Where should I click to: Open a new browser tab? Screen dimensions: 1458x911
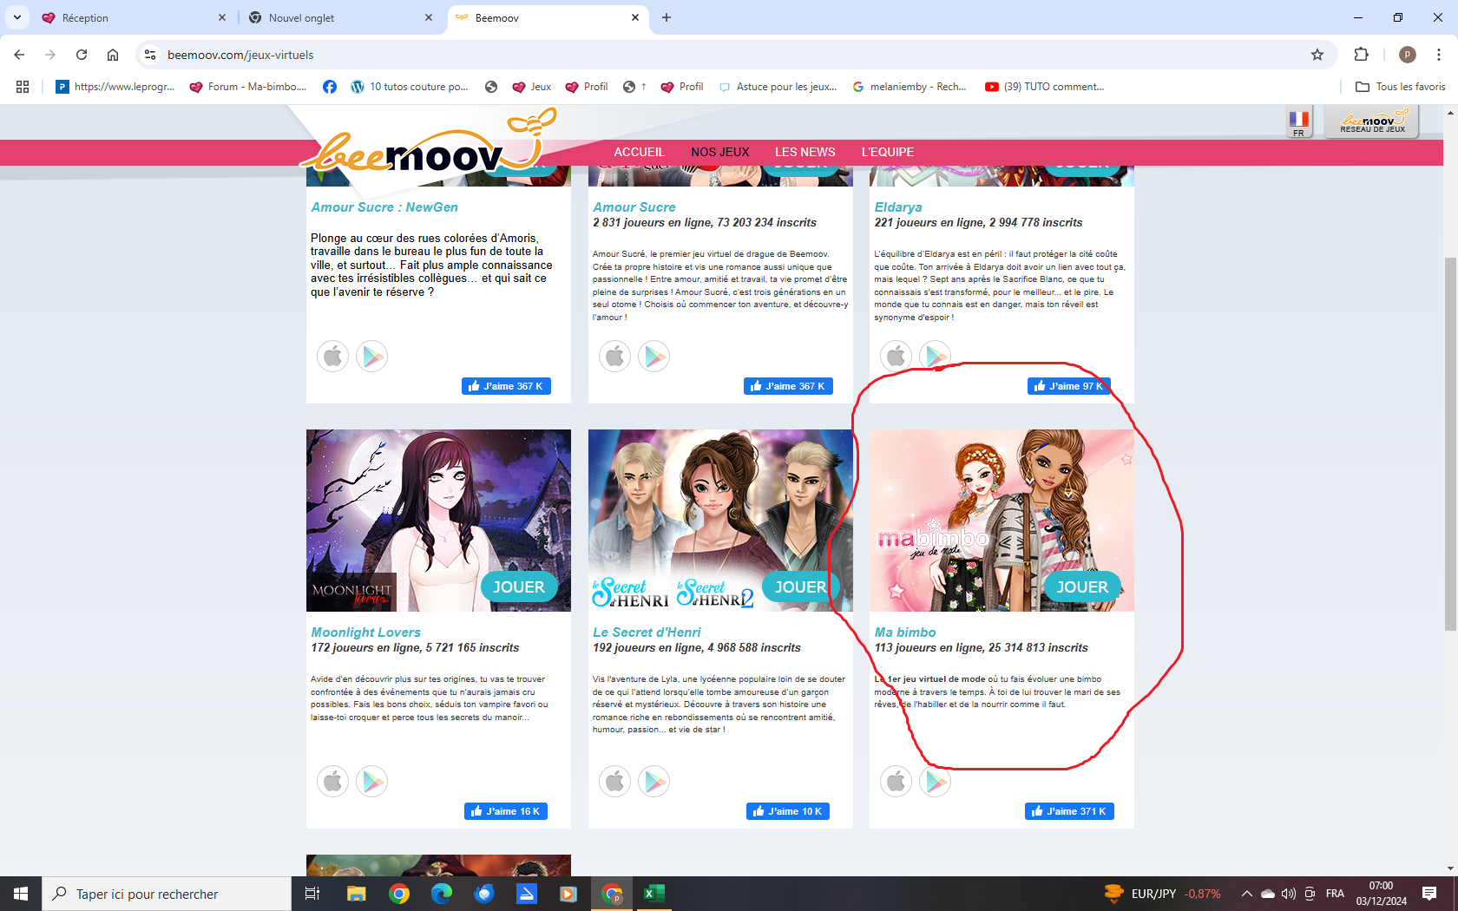tap(667, 17)
